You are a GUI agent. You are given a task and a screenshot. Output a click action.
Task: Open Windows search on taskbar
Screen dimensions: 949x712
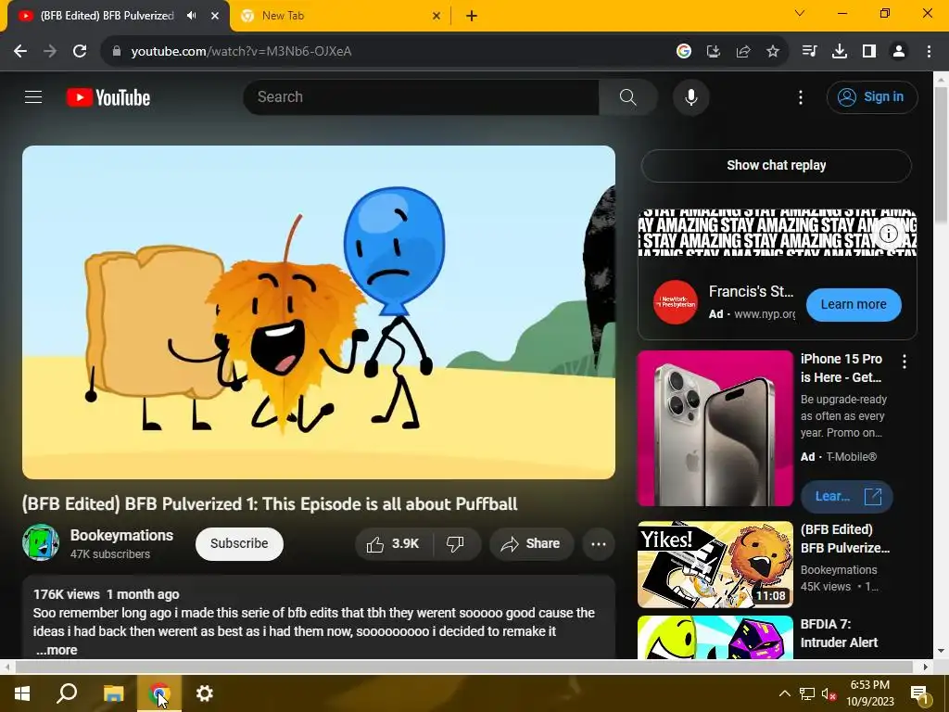(67, 693)
